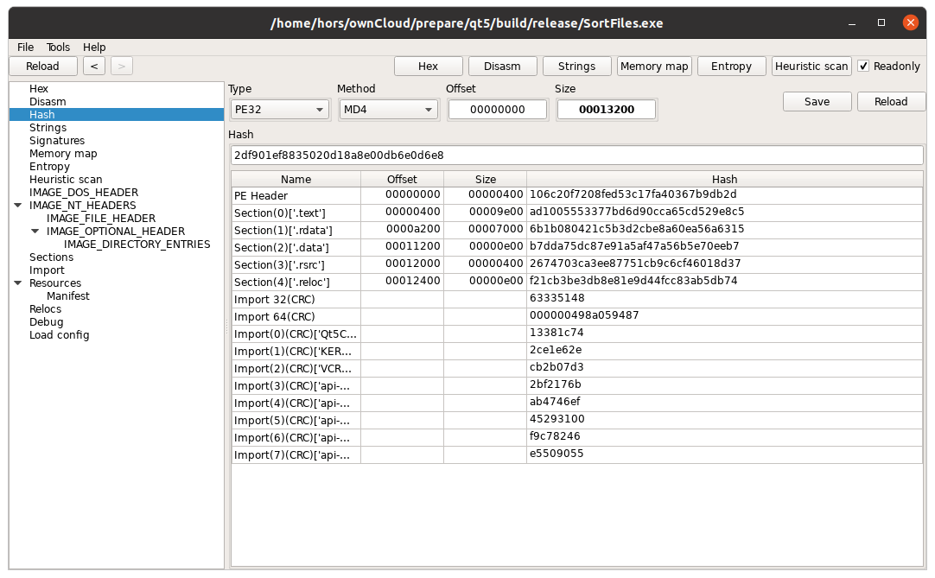Select IMAGE_FILE_HEADER in the tree

click(x=101, y=219)
